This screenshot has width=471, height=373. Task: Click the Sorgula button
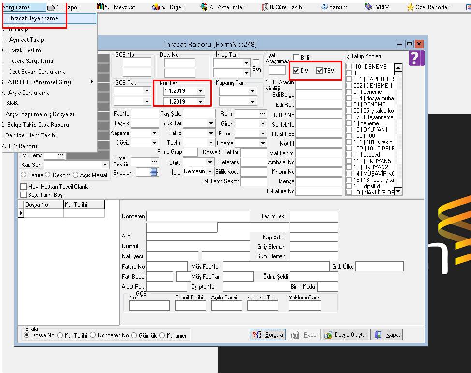click(x=268, y=334)
